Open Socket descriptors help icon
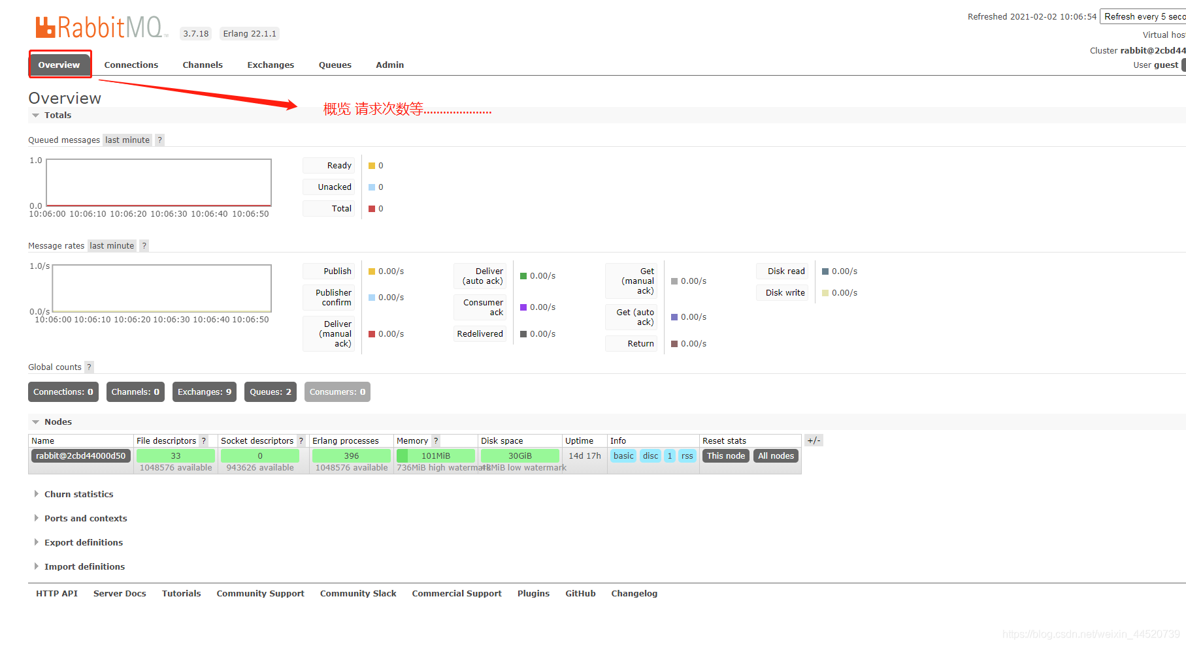The height and width of the screenshot is (646, 1186). click(x=301, y=440)
